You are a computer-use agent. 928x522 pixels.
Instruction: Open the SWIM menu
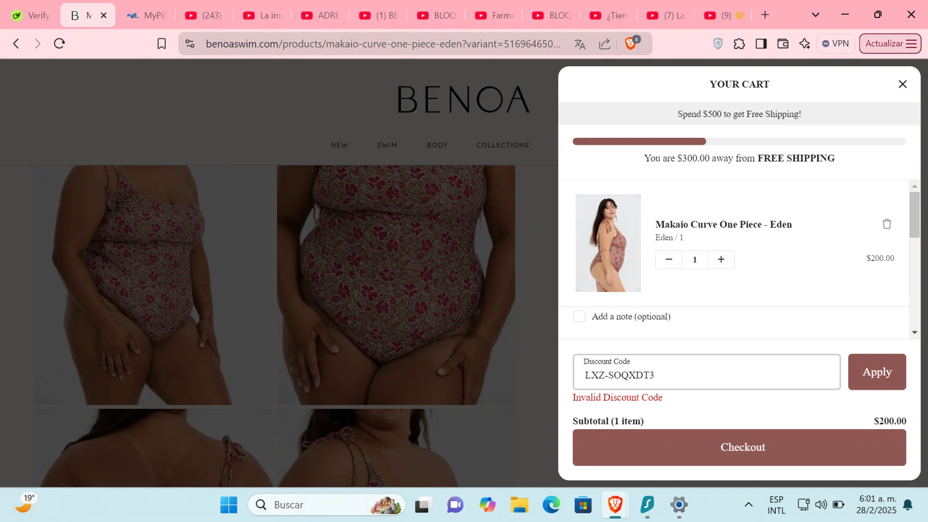tap(387, 145)
